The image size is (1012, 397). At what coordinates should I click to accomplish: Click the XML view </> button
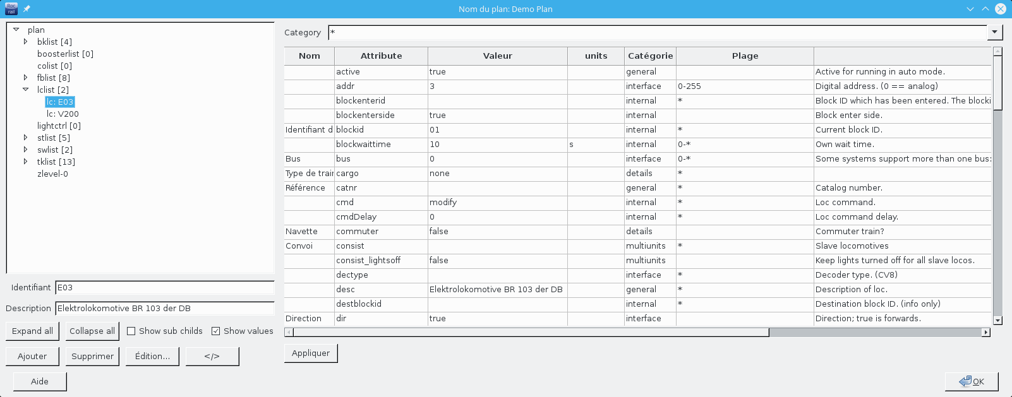[x=212, y=357]
